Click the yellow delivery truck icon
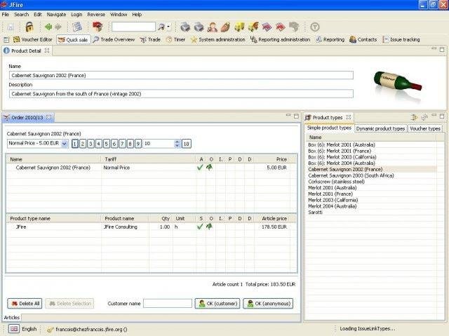449x336 pixels. pyautogui.click(x=239, y=27)
